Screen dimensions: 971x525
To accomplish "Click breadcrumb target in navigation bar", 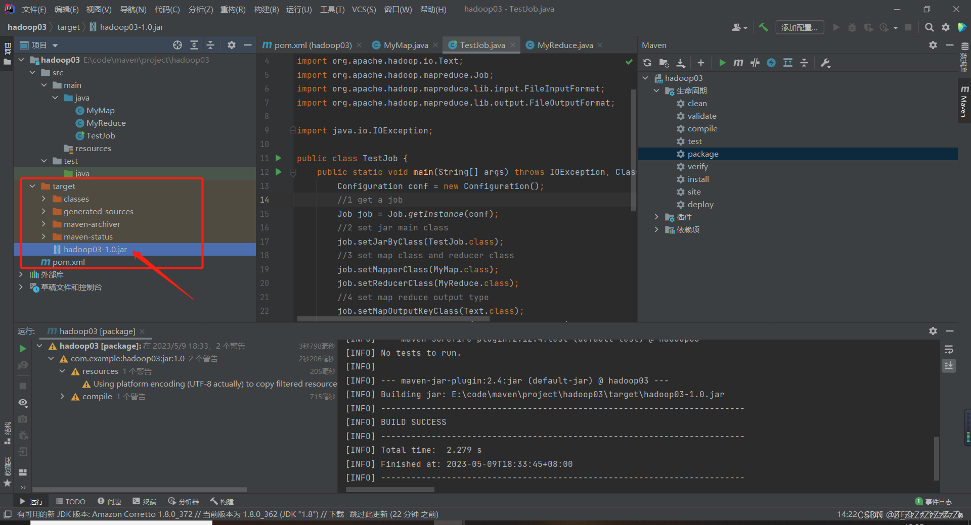I will [x=68, y=27].
